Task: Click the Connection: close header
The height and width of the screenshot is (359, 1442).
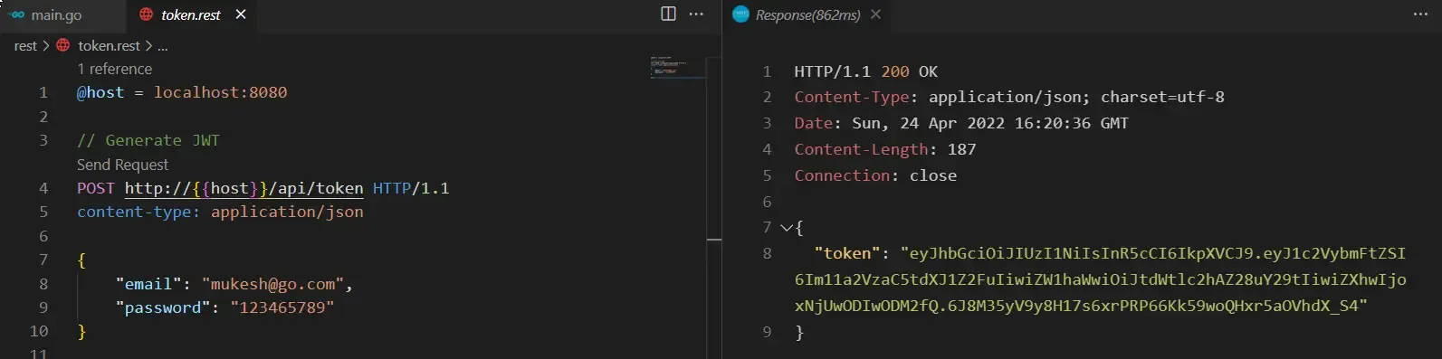Action: 875,175
